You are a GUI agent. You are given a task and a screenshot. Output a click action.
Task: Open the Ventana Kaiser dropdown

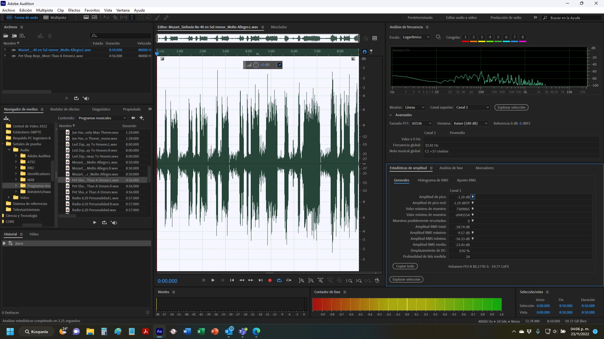[x=470, y=123]
